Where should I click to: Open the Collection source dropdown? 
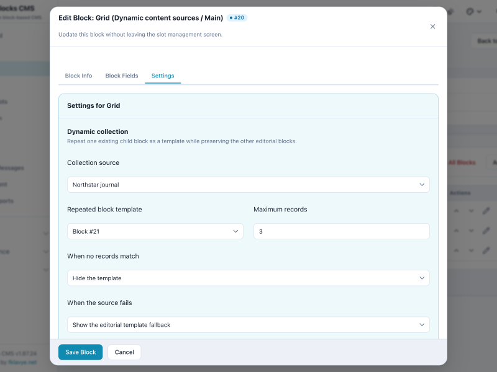pyautogui.click(x=248, y=185)
